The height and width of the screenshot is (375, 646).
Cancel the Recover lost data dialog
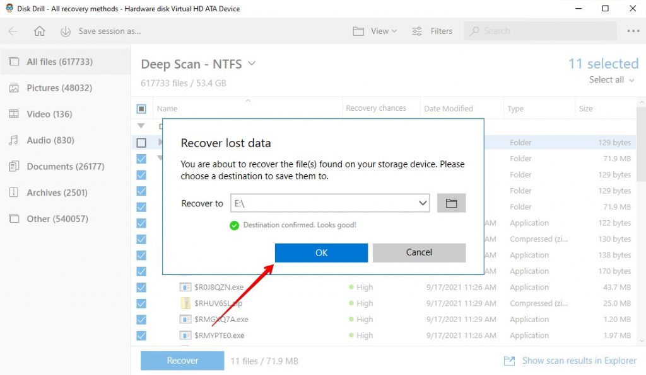click(419, 252)
